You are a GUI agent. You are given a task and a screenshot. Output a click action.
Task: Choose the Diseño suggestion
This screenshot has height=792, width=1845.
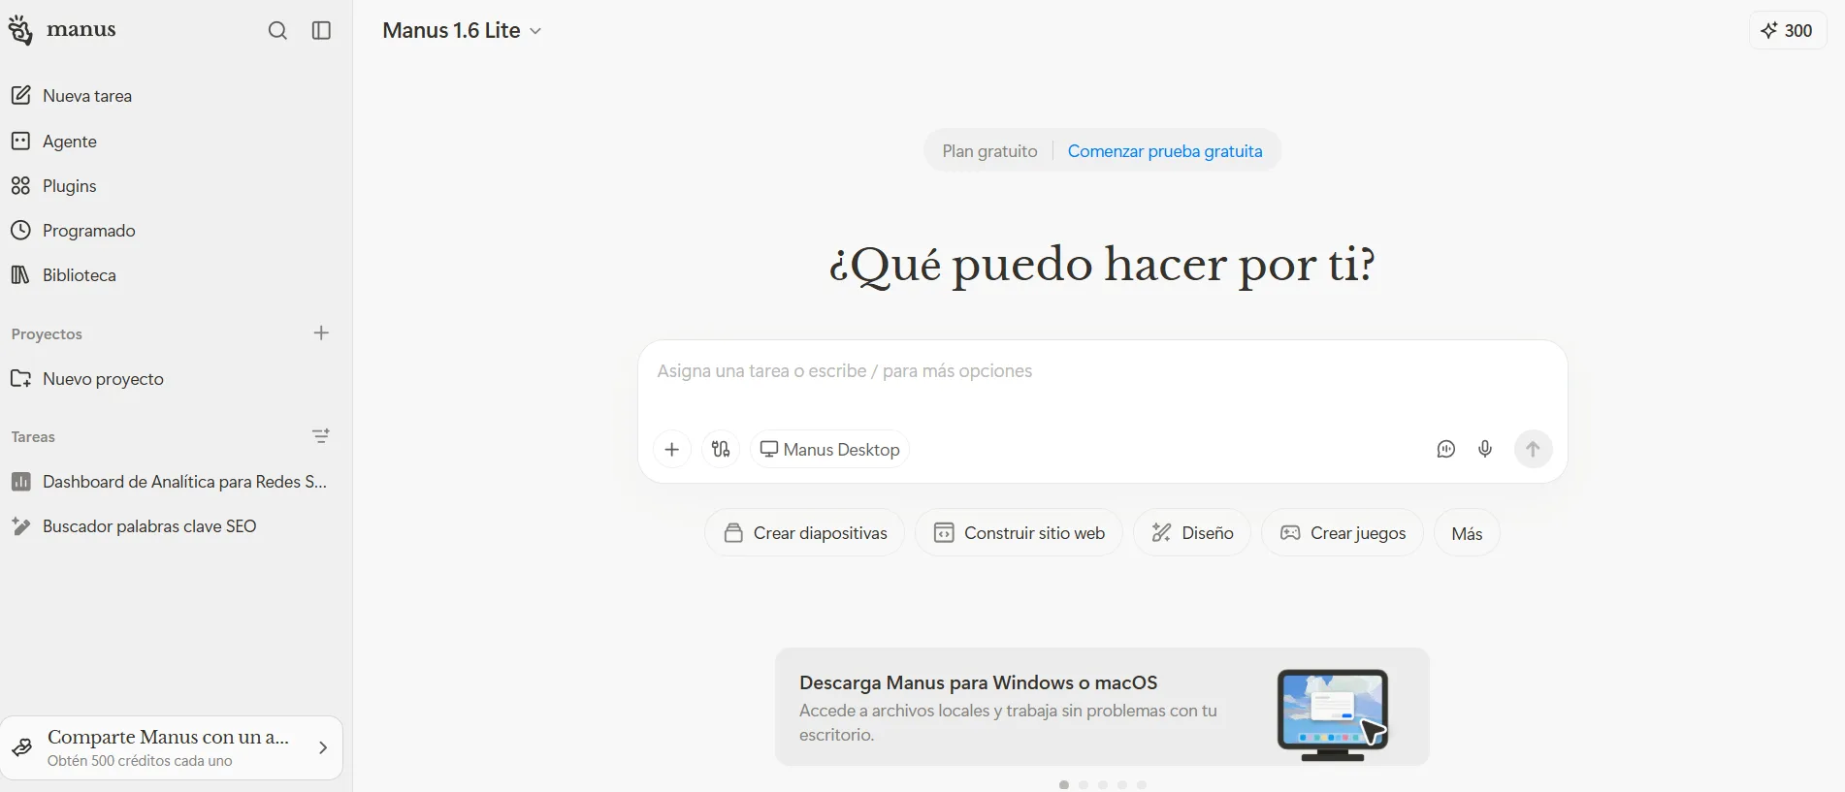pos(1192,533)
